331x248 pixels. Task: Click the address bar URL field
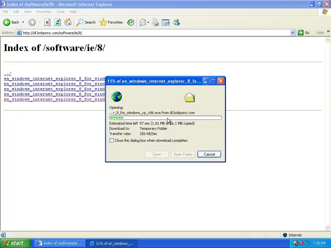[156, 33]
